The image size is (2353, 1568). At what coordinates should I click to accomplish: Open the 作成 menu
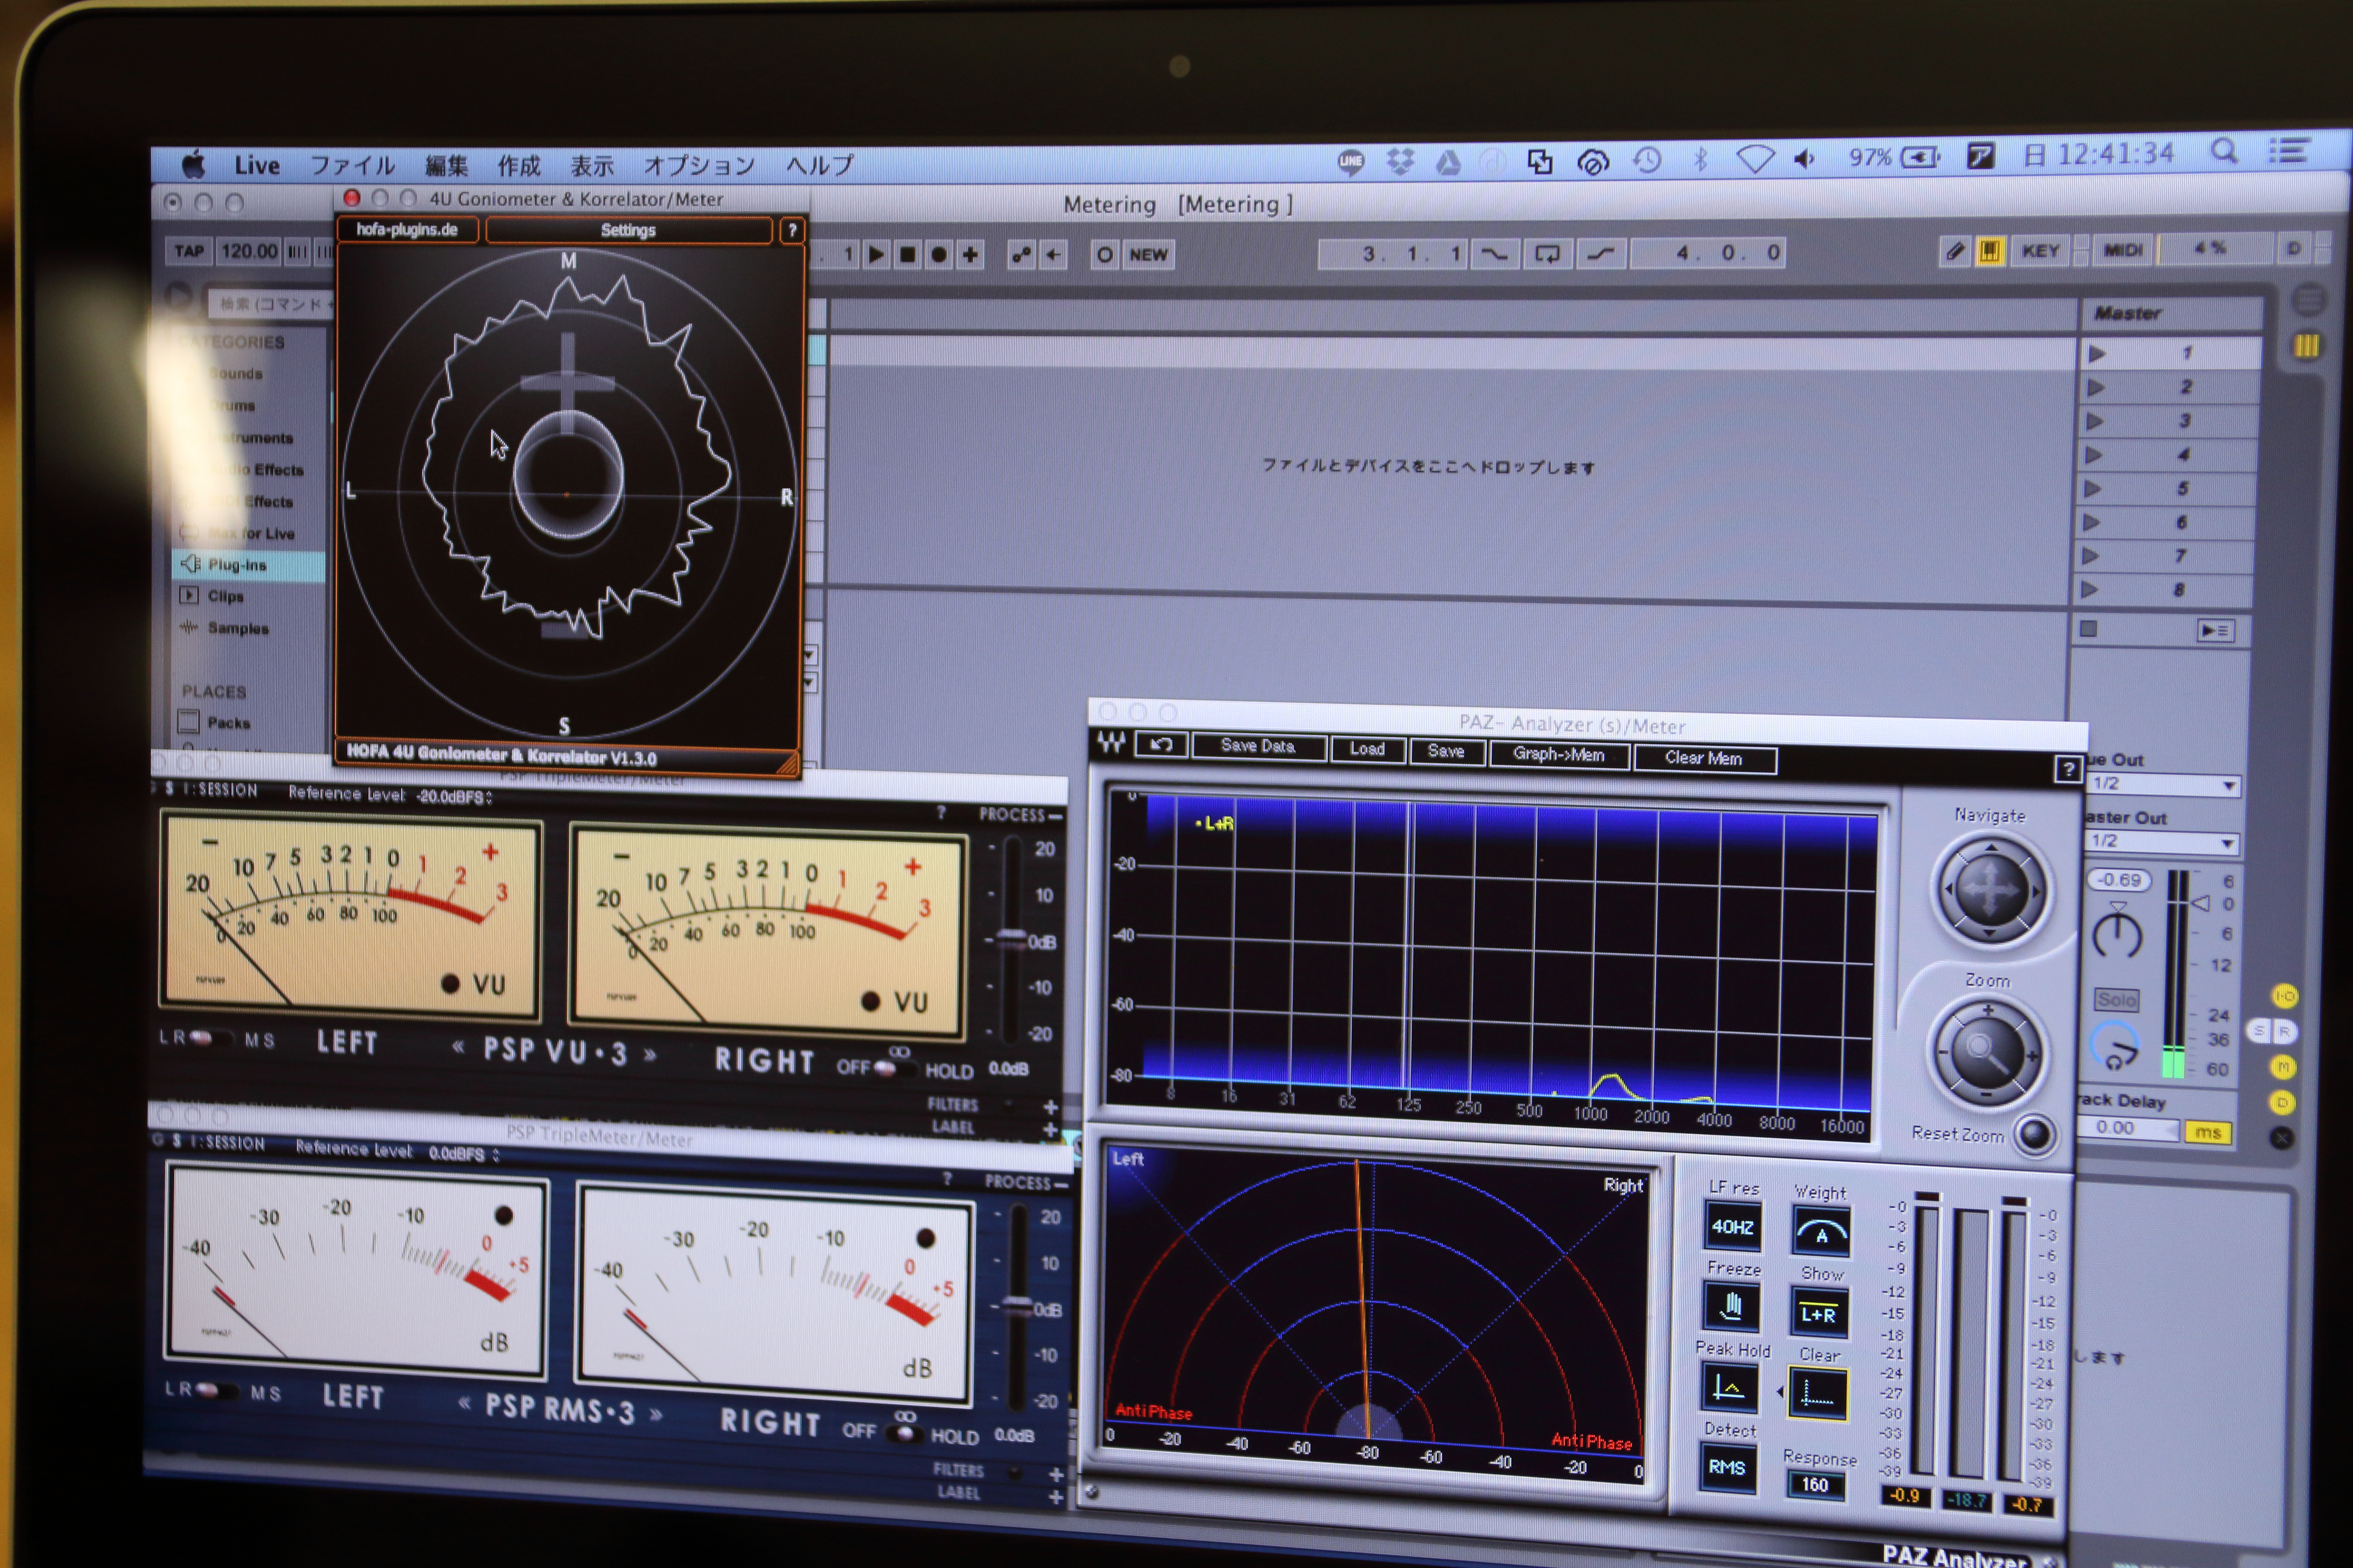(x=518, y=166)
